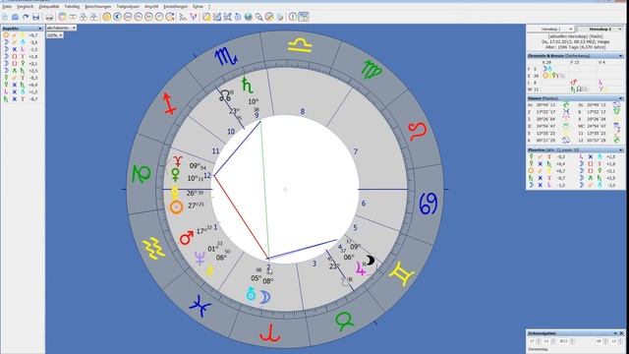Click the minute stepper in Zeitnavigation
This screenshot has width=629, height=354.
click(620, 341)
